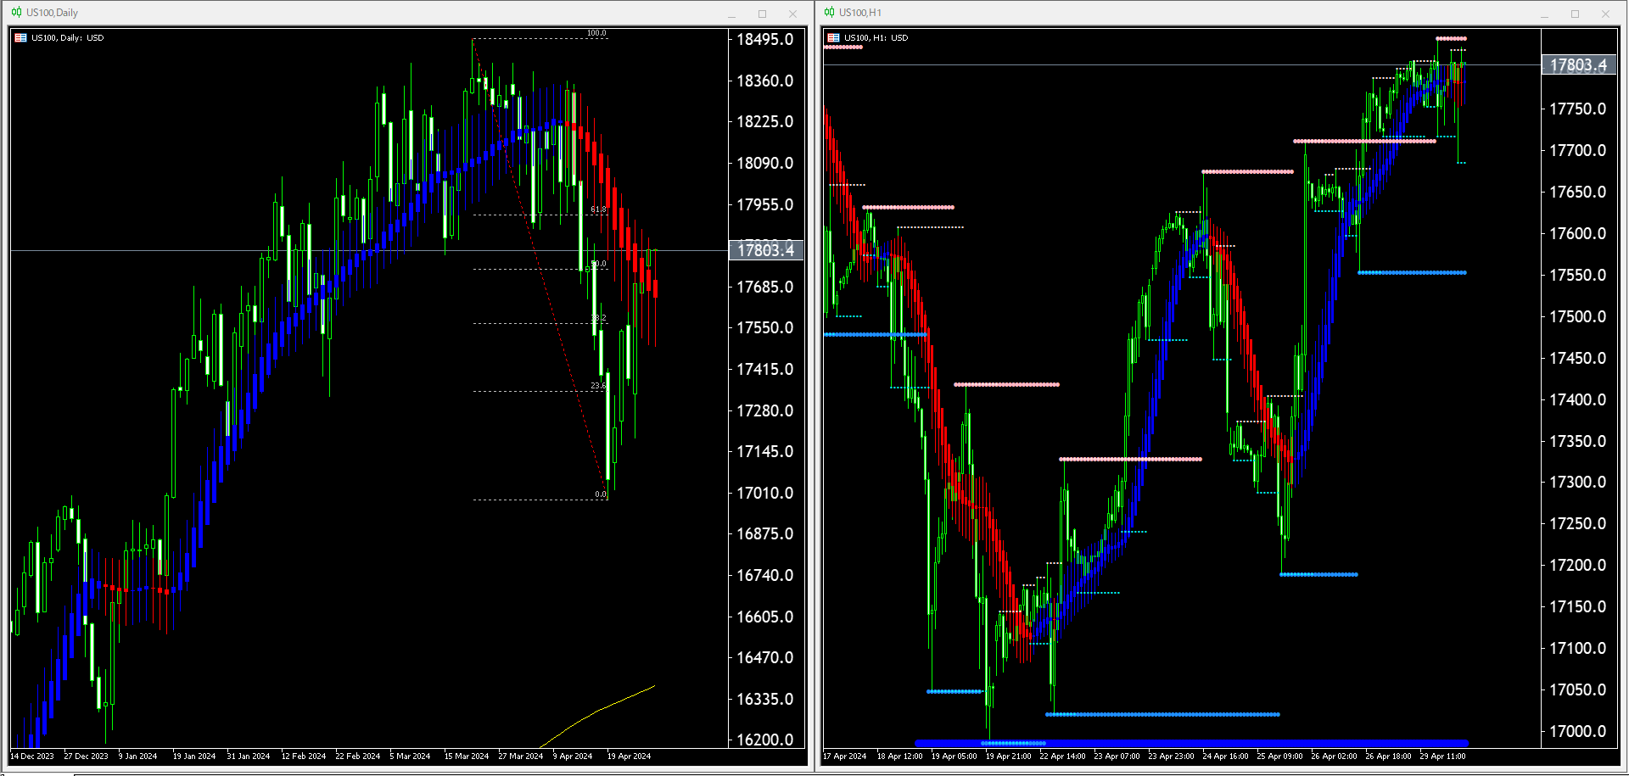
Task: Click the US100,Daily title bar text
Action: tap(52, 13)
